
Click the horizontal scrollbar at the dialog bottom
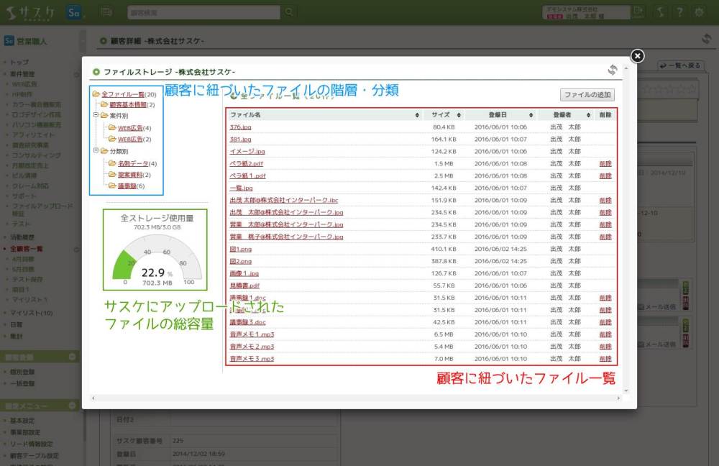pyautogui.click(x=352, y=397)
